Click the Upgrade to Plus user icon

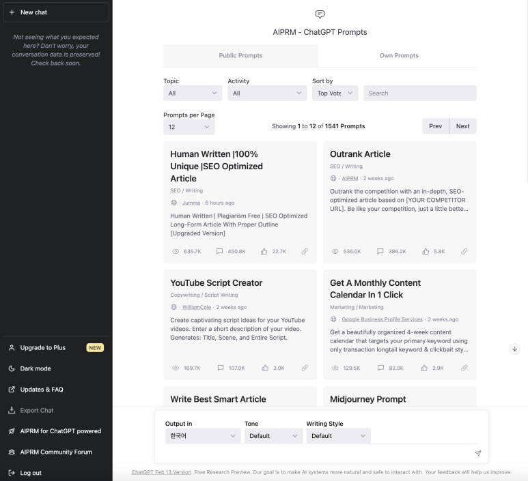12,347
